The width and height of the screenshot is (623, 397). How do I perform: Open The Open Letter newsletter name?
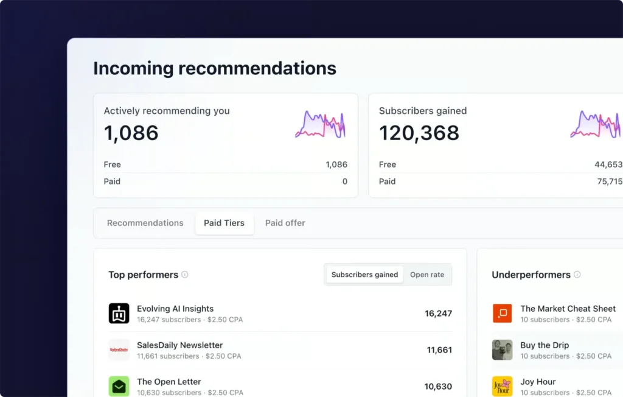tap(169, 382)
